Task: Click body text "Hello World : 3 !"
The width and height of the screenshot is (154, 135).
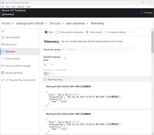Action: [68, 122]
